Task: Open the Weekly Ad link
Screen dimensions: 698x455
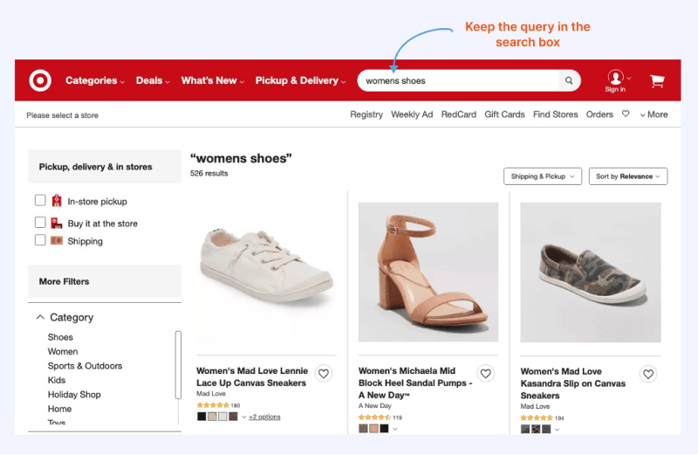Action: tap(412, 114)
